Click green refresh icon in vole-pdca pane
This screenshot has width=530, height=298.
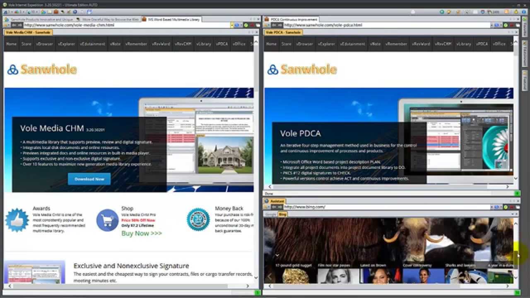pyautogui.click(x=506, y=25)
